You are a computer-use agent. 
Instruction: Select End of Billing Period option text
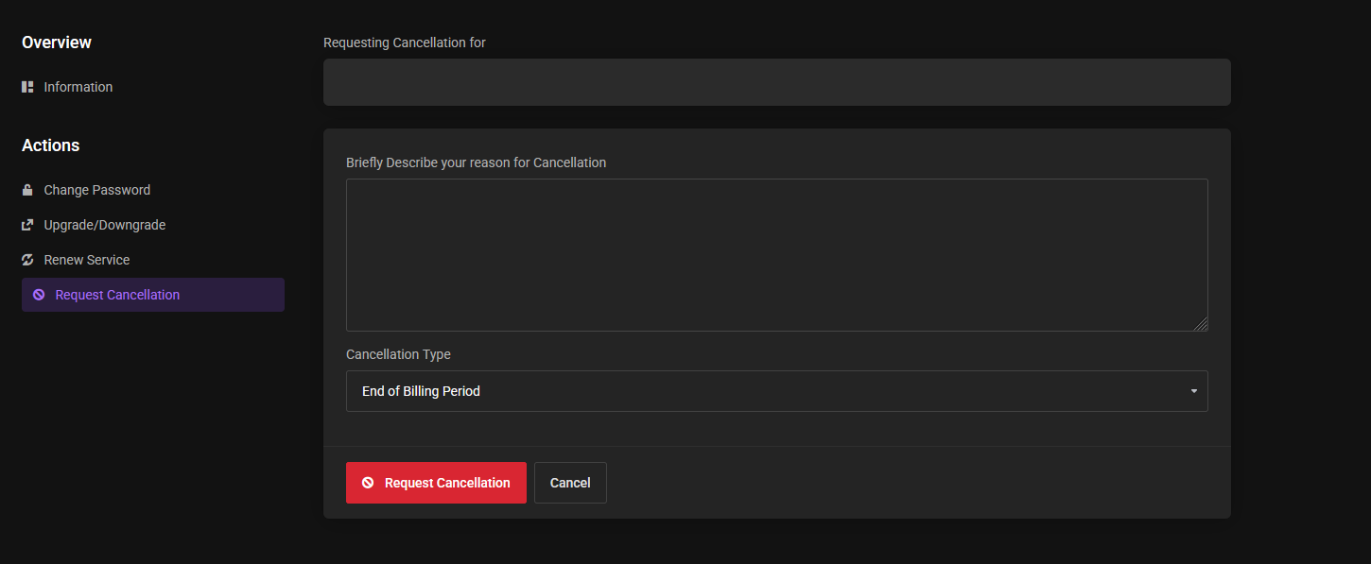tap(421, 391)
